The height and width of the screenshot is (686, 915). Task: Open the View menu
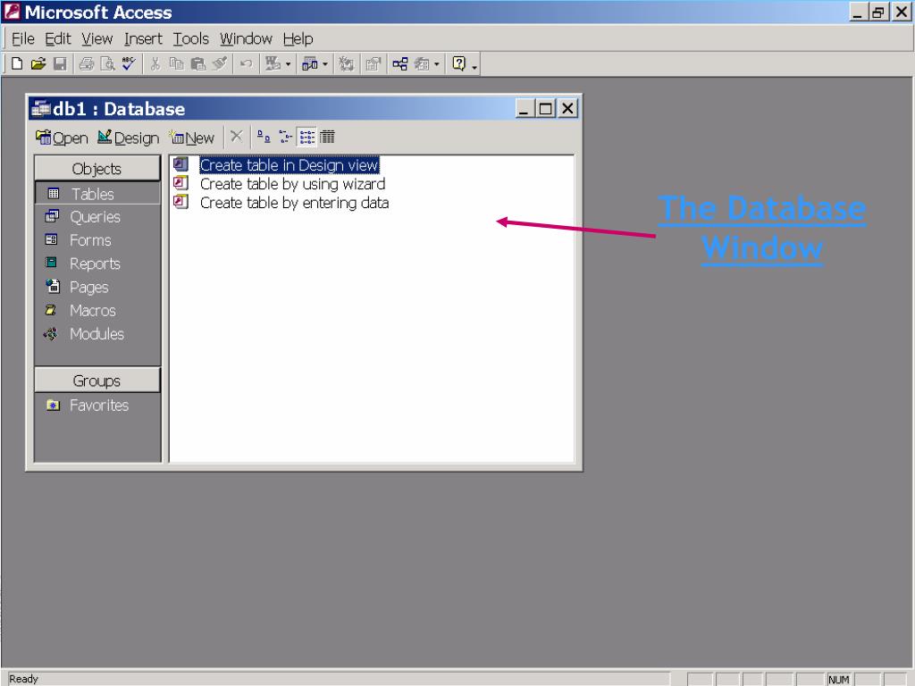[x=97, y=38]
